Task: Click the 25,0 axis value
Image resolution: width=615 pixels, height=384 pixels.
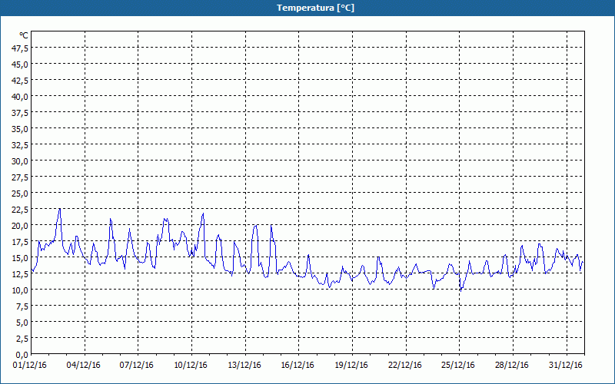Action: (x=21, y=194)
